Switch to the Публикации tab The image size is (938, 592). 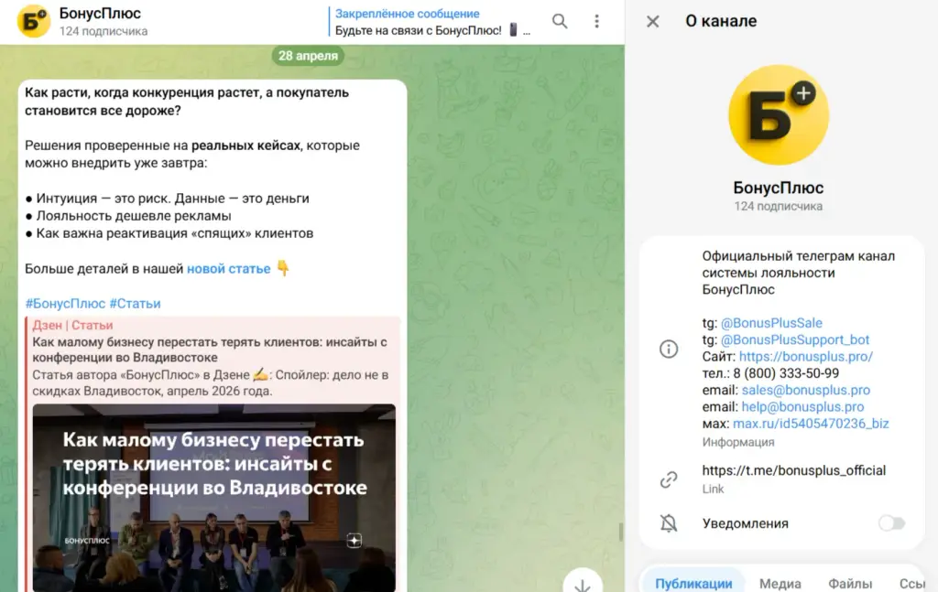pos(693,583)
